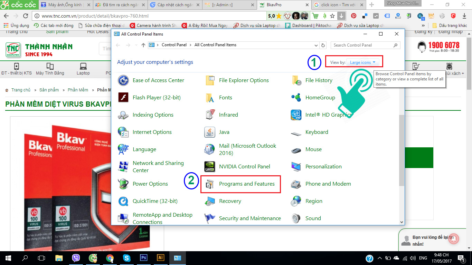Open Photoshop from the taskbar
The image size is (472, 265).
coord(143,258)
